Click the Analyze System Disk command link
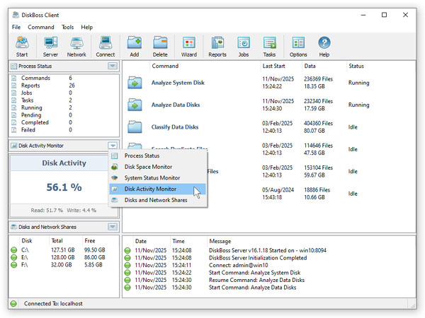425x318 pixels. (x=178, y=83)
